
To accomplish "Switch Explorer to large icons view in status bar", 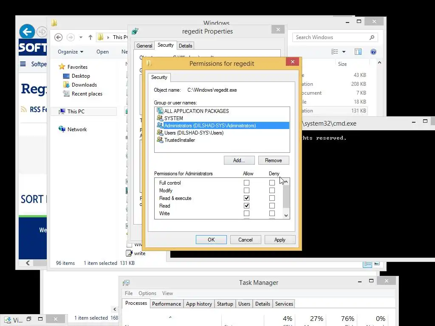I will (x=377, y=264).
